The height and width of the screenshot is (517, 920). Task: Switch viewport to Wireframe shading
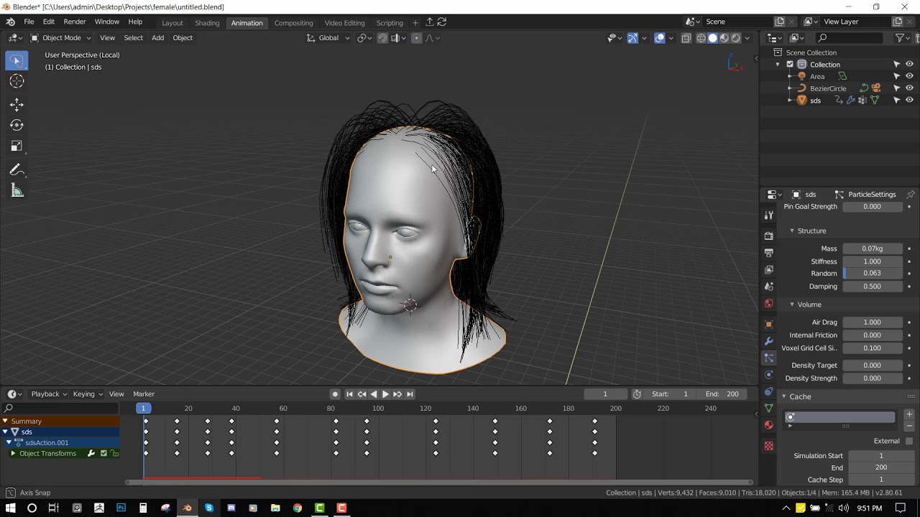click(x=701, y=38)
